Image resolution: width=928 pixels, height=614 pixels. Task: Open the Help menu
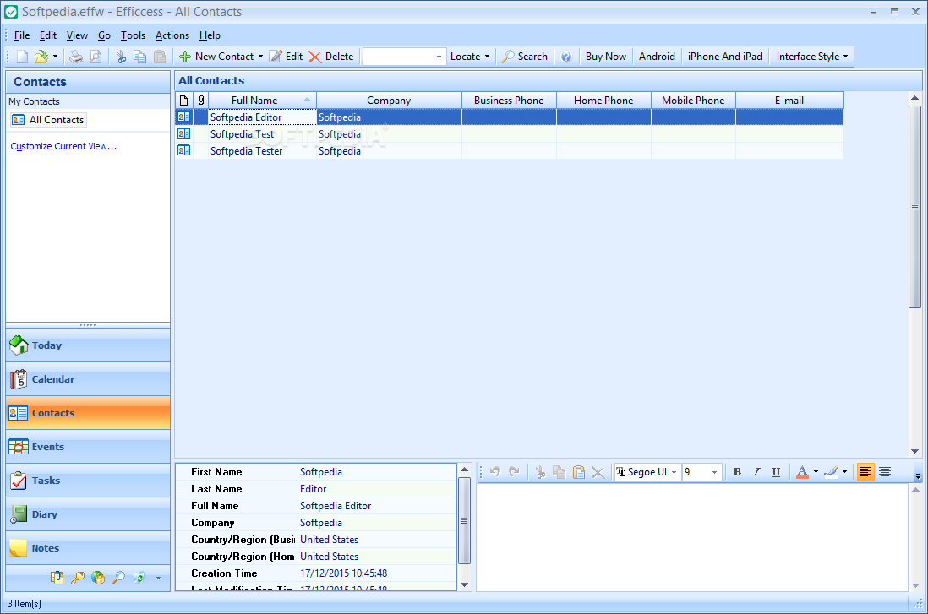[210, 35]
